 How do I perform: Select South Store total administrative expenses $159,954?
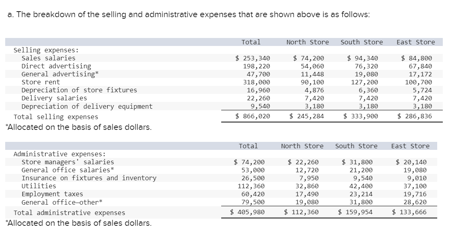point(355,212)
